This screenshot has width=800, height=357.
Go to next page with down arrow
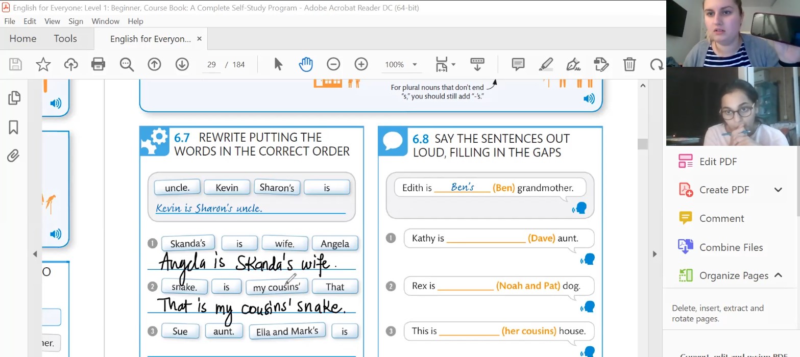[x=182, y=64]
